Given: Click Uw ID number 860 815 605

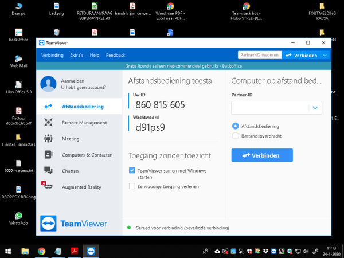Looking at the screenshot, I should pos(160,105).
